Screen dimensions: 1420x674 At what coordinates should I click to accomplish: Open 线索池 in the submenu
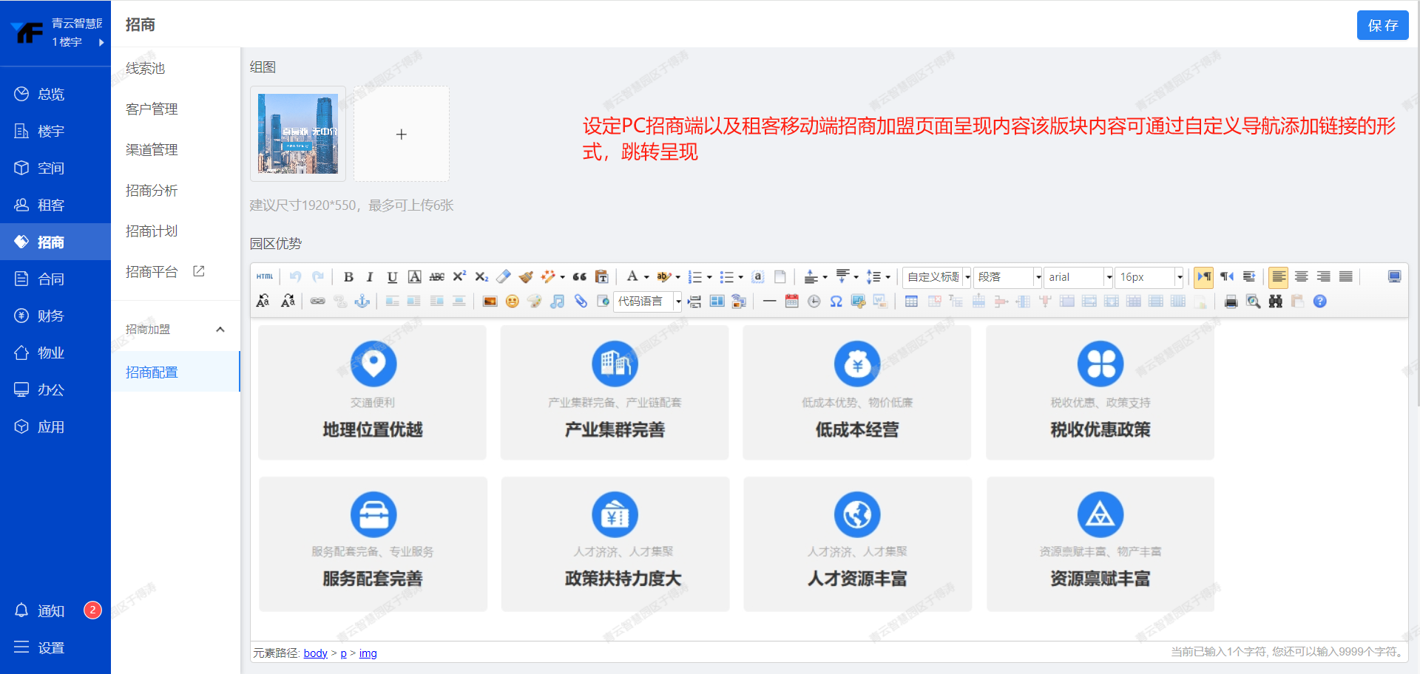pos(145,69)
